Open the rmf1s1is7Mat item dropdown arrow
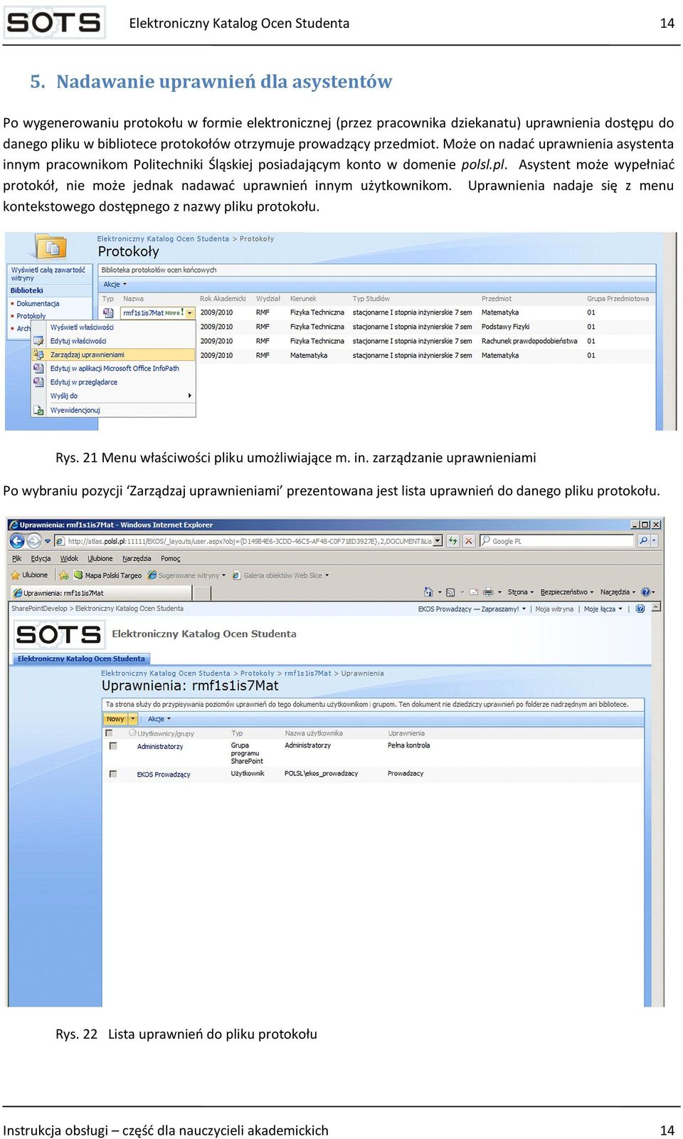Image resolution: width=683 pixels, height=1139 pixels. 190,313
